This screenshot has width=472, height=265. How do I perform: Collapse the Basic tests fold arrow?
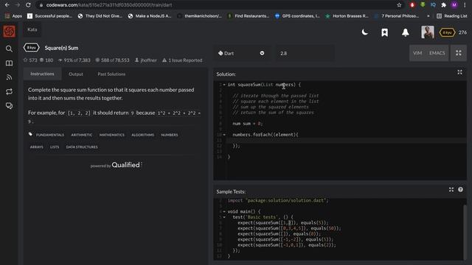pos(224,217)
